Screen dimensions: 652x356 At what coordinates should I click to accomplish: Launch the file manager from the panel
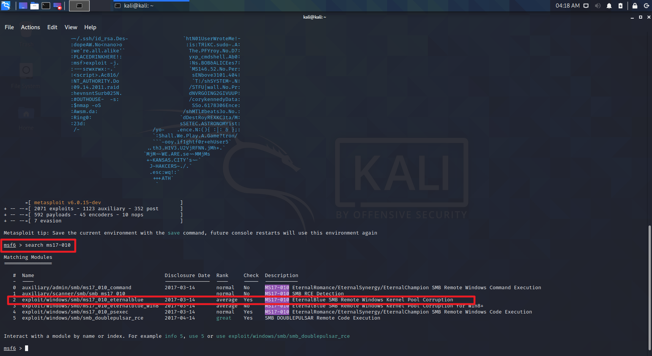click(35, 6)
